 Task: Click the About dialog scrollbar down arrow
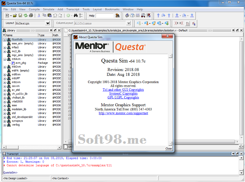pyautogui.click(x=170, y=143)
